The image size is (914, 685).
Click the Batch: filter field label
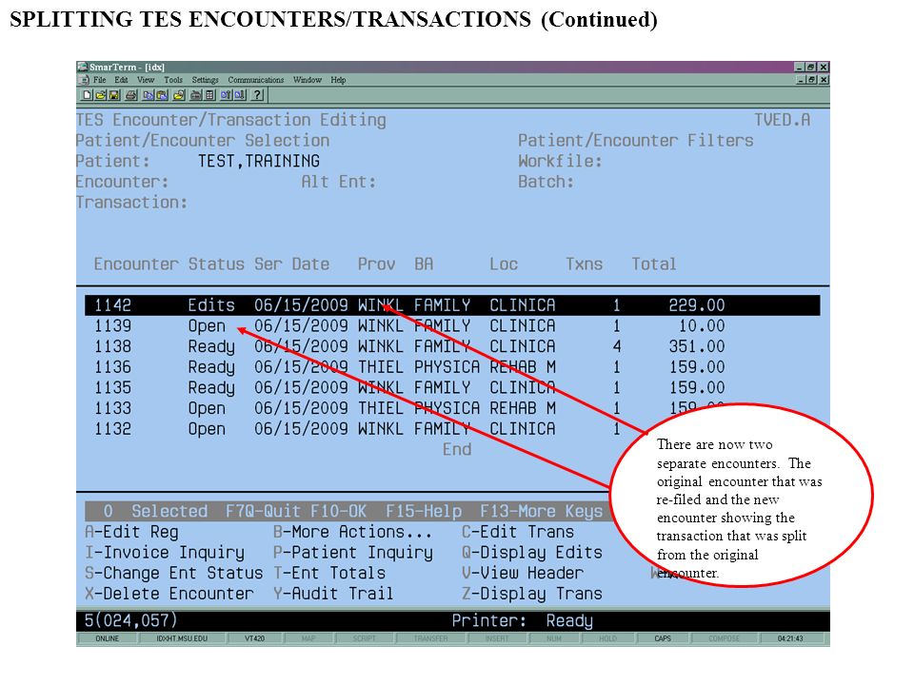546,182
